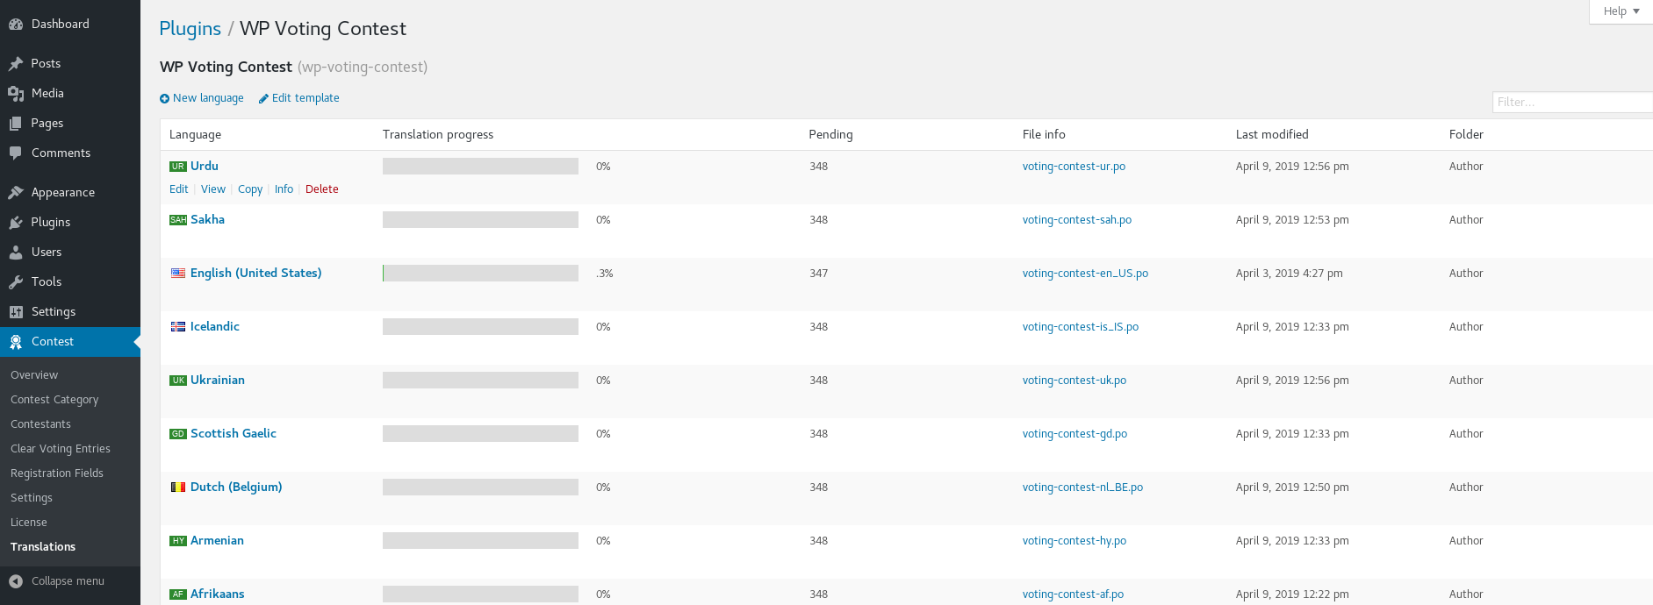Open file voting-contest-ur.po
This screenshot has width=1653, height=605.
click(1074, 167)
